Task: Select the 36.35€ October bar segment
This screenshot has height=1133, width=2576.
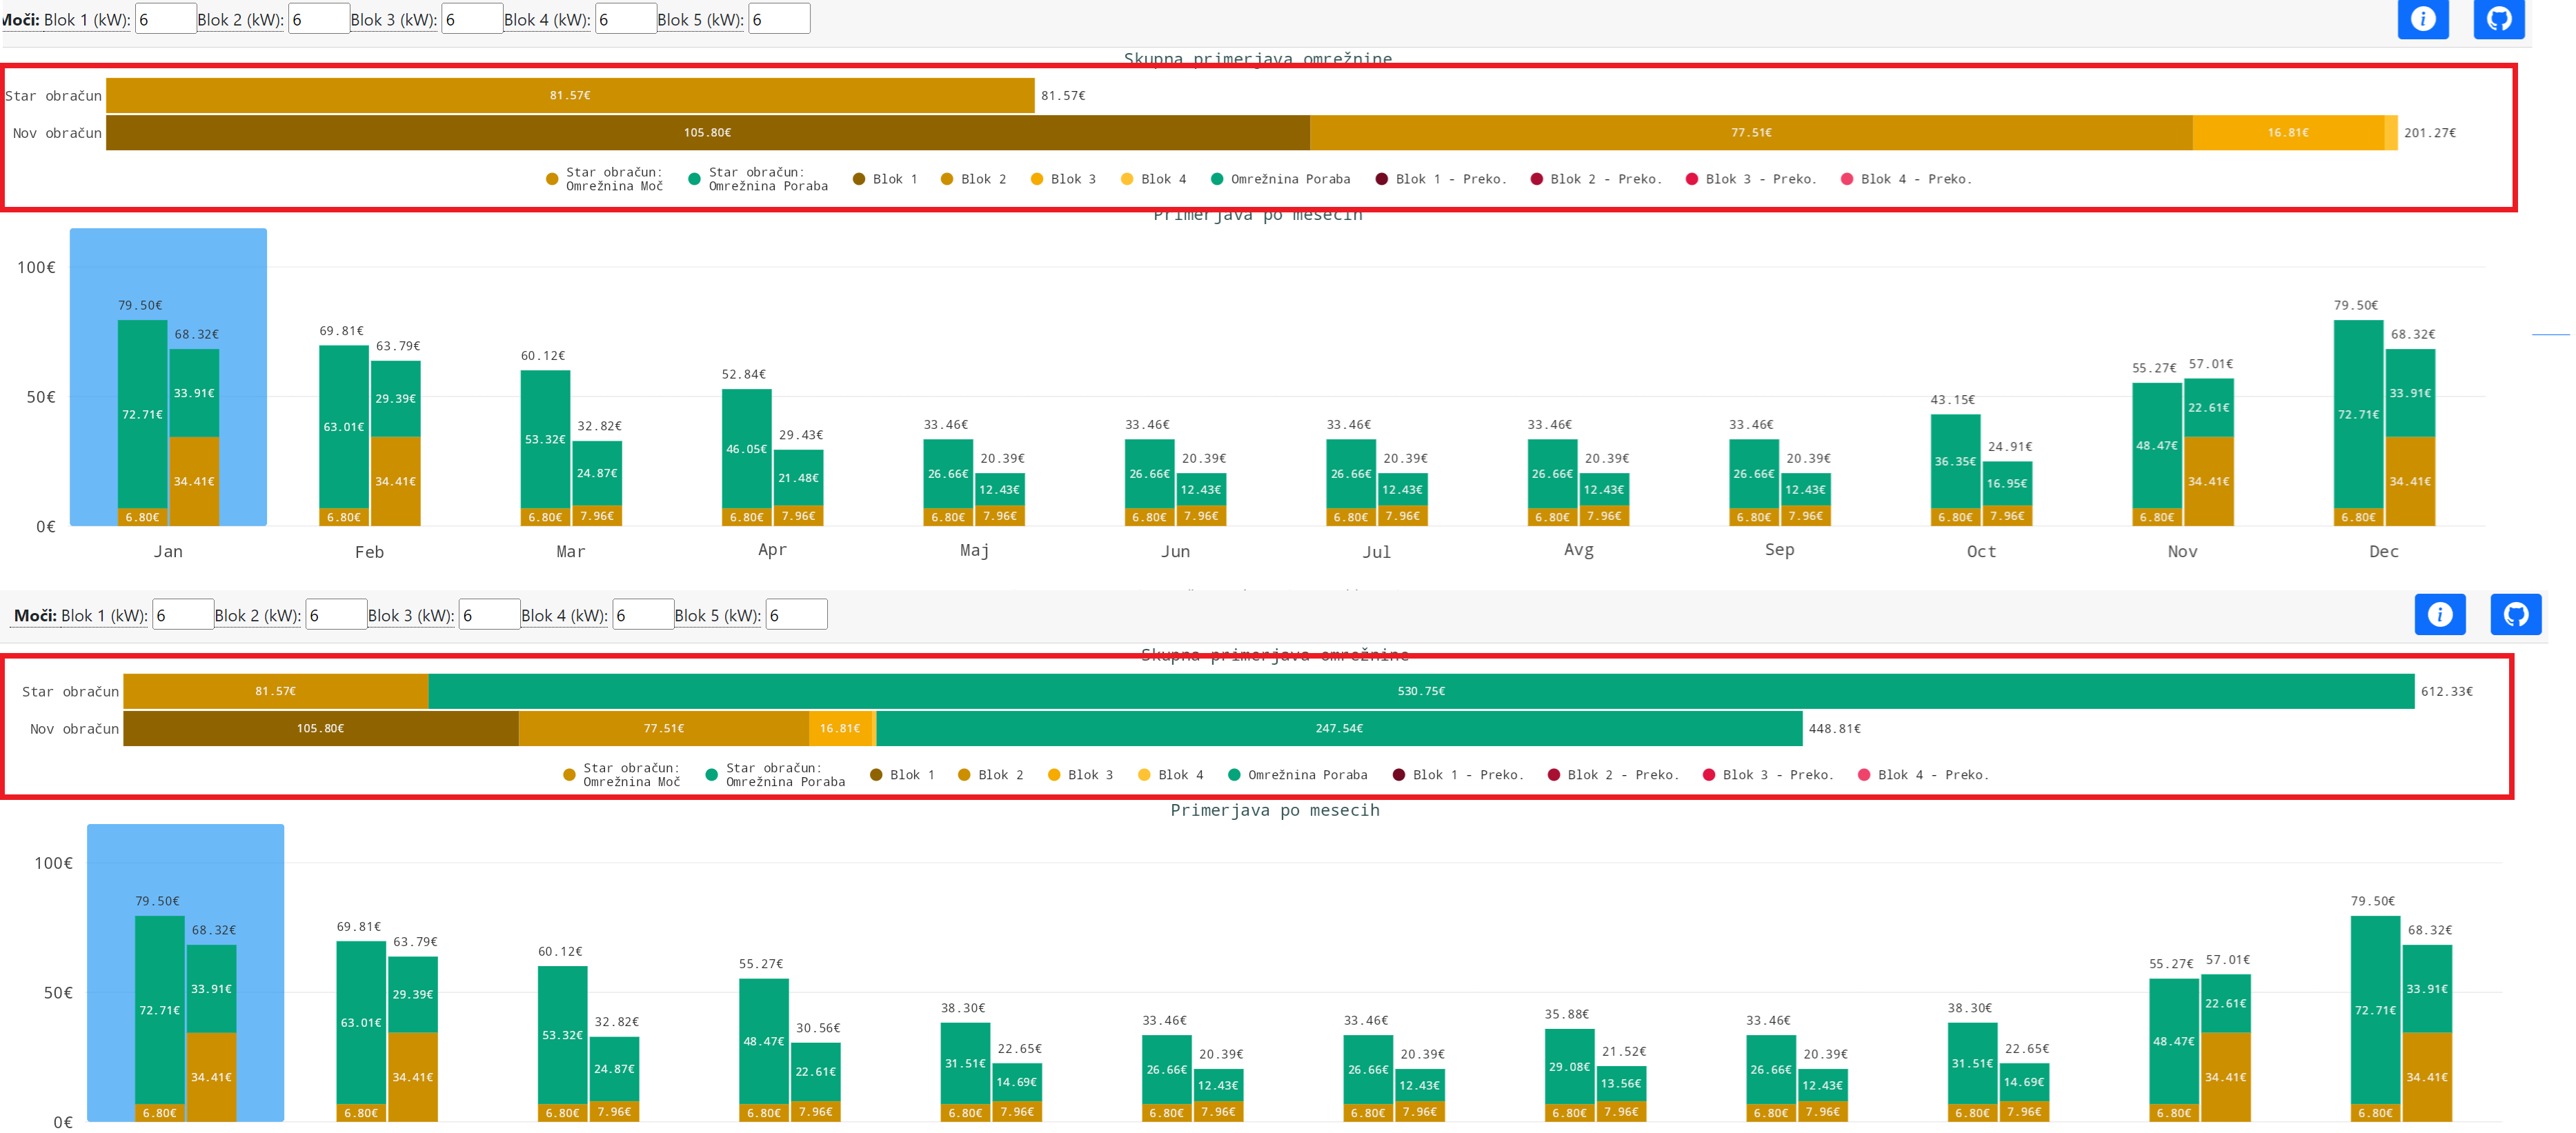Action: [1955, 461]
